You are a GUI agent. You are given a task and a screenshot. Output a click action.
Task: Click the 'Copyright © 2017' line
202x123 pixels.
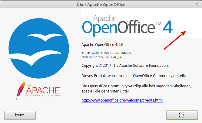[x=125, y=65]
